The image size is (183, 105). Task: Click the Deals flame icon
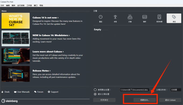(x=2, y=92)
